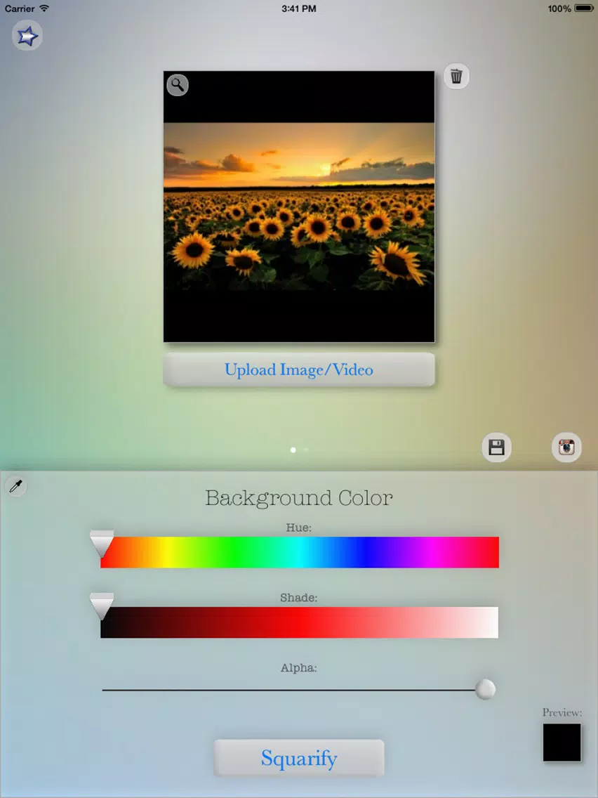Click Upload Image/Video button
598x798 pixels.
299,369
